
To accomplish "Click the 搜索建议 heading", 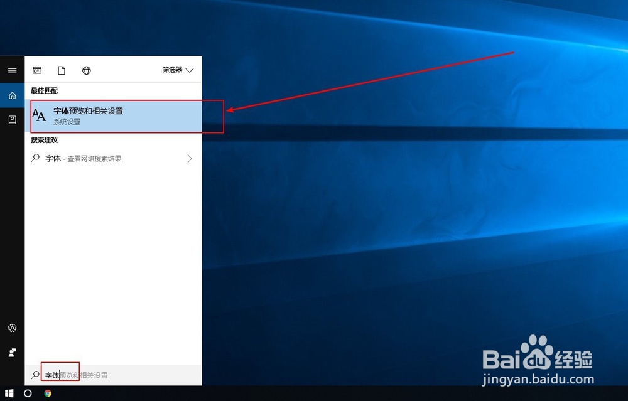I will 44,140.
